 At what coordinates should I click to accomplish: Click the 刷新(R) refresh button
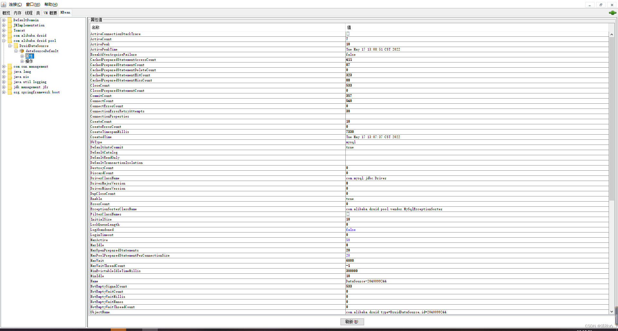pos(352,322)
